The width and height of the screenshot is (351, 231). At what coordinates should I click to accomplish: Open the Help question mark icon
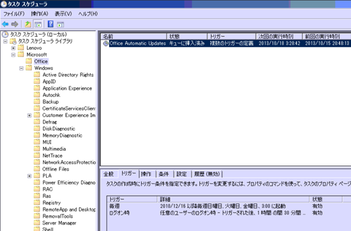point(50,24)
